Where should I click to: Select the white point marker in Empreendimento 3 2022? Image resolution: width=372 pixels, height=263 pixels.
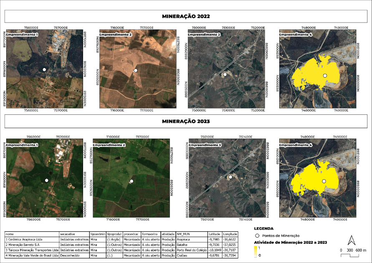point(225,74)
